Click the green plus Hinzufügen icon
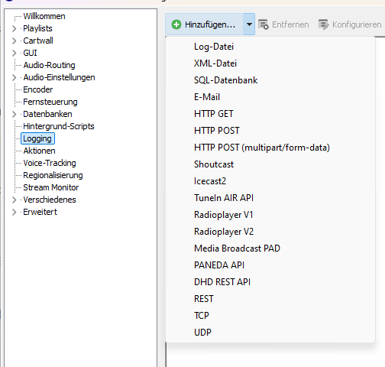The image size is (385, 367). [x=176, y=24]
